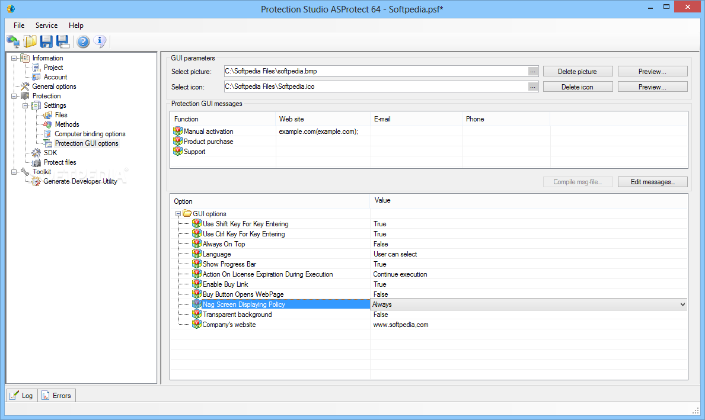Click the first toolbar icon with computers
Viewport: 705px width, 420px height.
pos(13,42)
